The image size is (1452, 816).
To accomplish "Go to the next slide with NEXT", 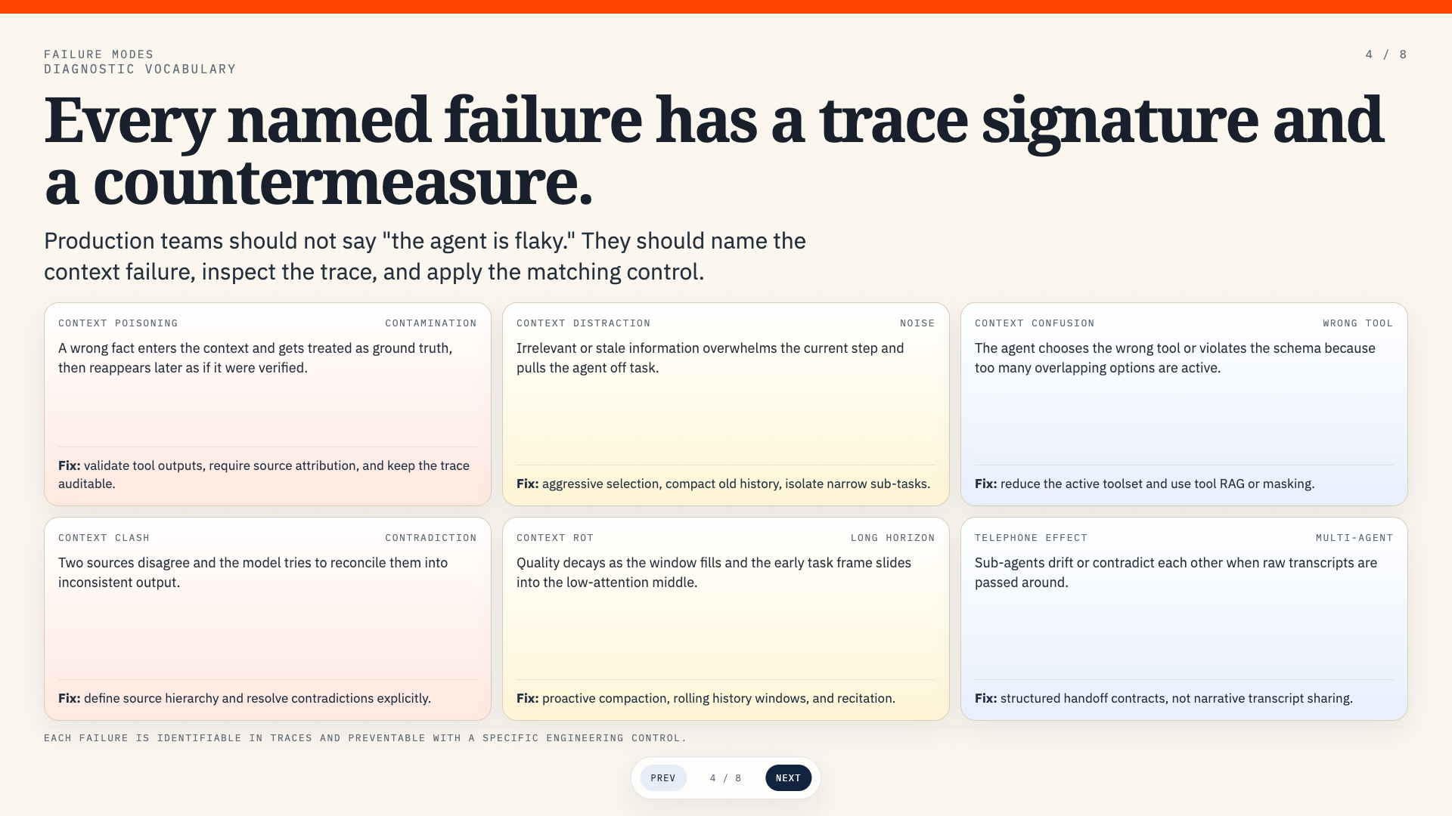I will coord(788,777).
